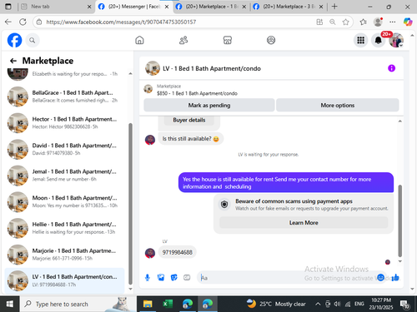417x312 pixels.
Task: Choose a sticker icon
Action: [173, 277]
